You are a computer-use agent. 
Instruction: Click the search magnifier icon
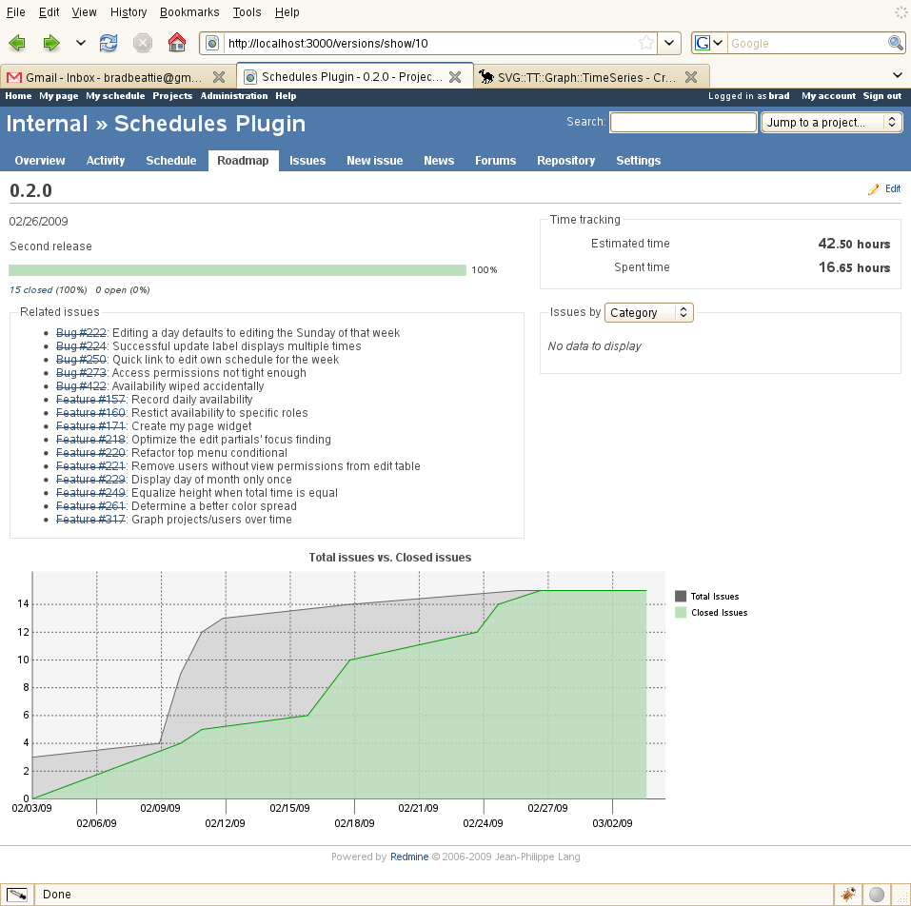896,43
